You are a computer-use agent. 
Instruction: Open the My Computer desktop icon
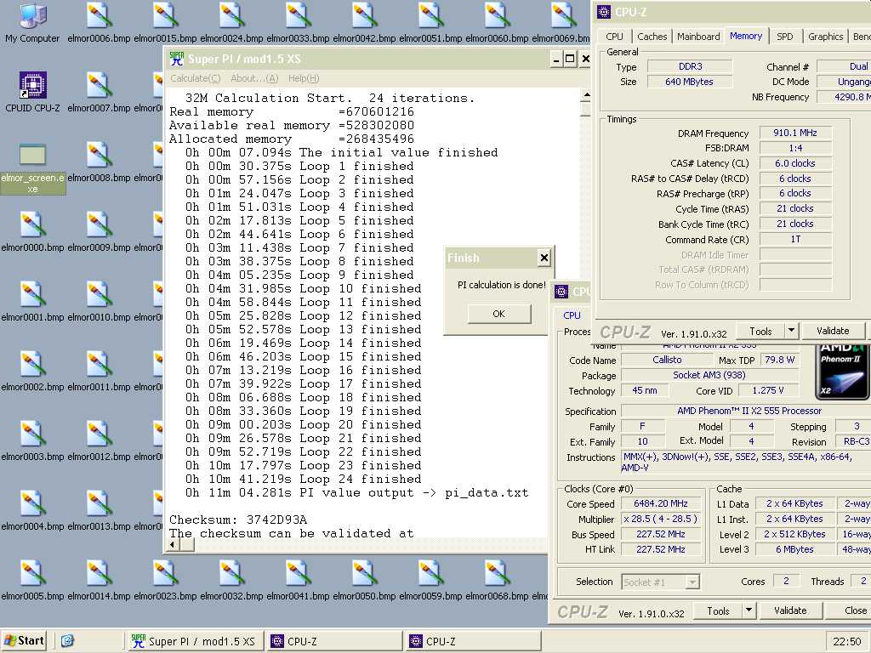point(32,23)
